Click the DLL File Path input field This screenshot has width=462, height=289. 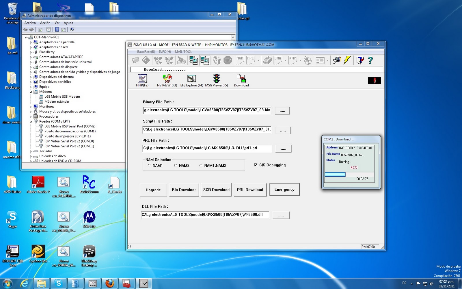point(205,215)
